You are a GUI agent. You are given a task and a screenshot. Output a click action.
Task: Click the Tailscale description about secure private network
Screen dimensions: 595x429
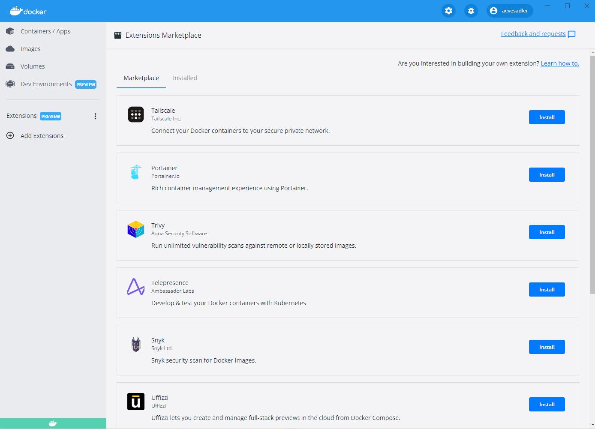coord(240,131)
